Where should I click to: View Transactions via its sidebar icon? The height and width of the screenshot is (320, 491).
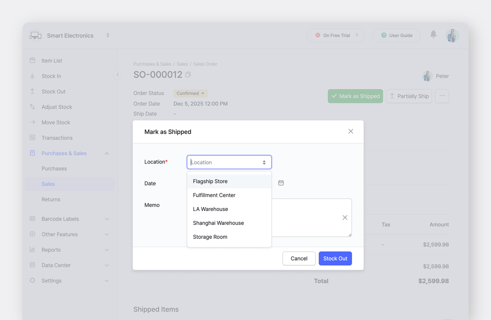tap(32, 138)
